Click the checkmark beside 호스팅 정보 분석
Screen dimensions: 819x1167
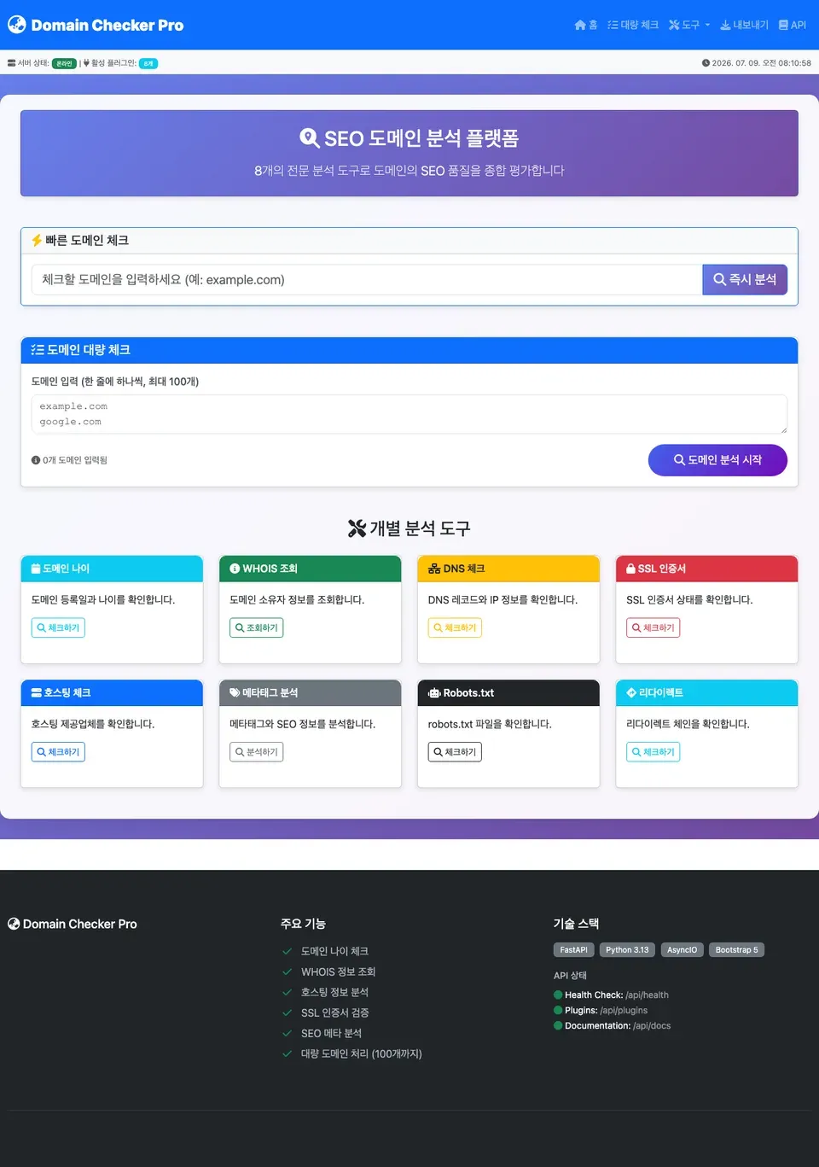288,992
